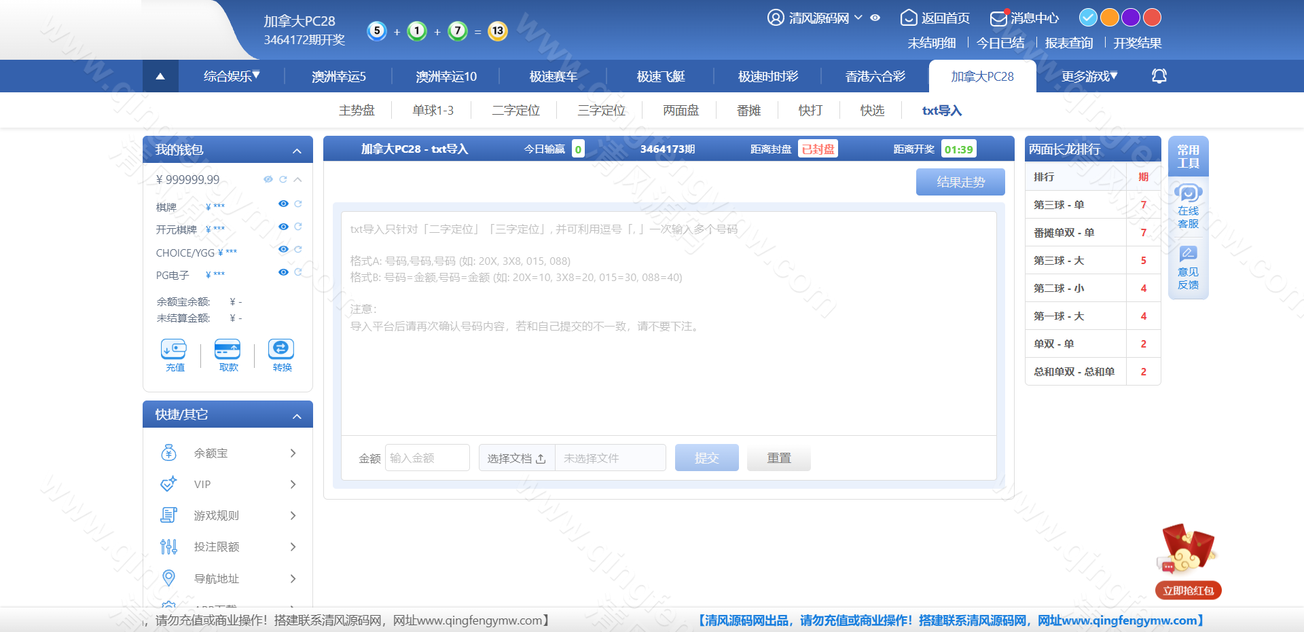1304x632 pixels.
Task: Open the notification bell icon
Action: (1159, 76)
